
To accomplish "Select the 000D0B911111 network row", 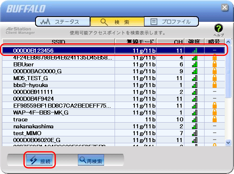I will point(113,92).
